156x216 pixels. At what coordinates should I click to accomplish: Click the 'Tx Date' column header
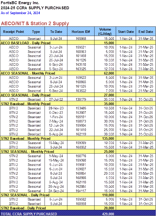[56, 32]
